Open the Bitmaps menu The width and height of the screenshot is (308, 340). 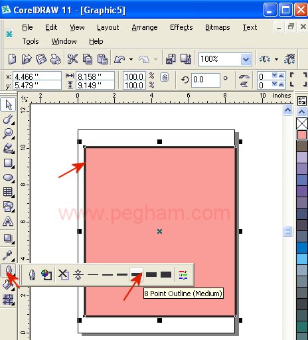click(218, 27)
